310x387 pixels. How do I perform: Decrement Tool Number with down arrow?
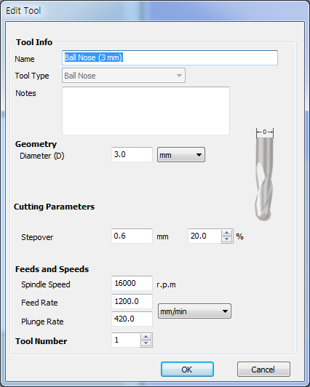click(x=146, y=343)
